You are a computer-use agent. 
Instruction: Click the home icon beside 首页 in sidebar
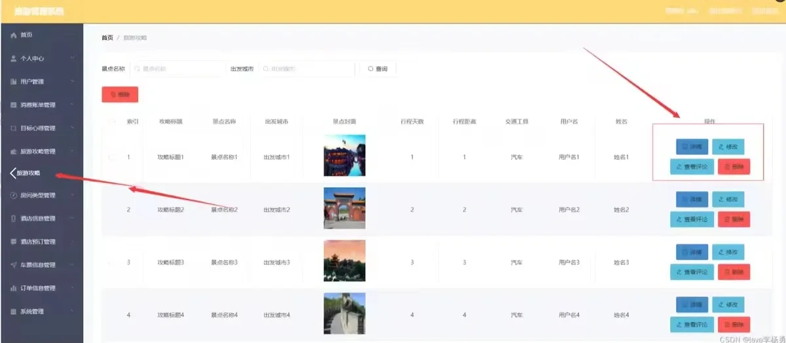coord(14,35)
